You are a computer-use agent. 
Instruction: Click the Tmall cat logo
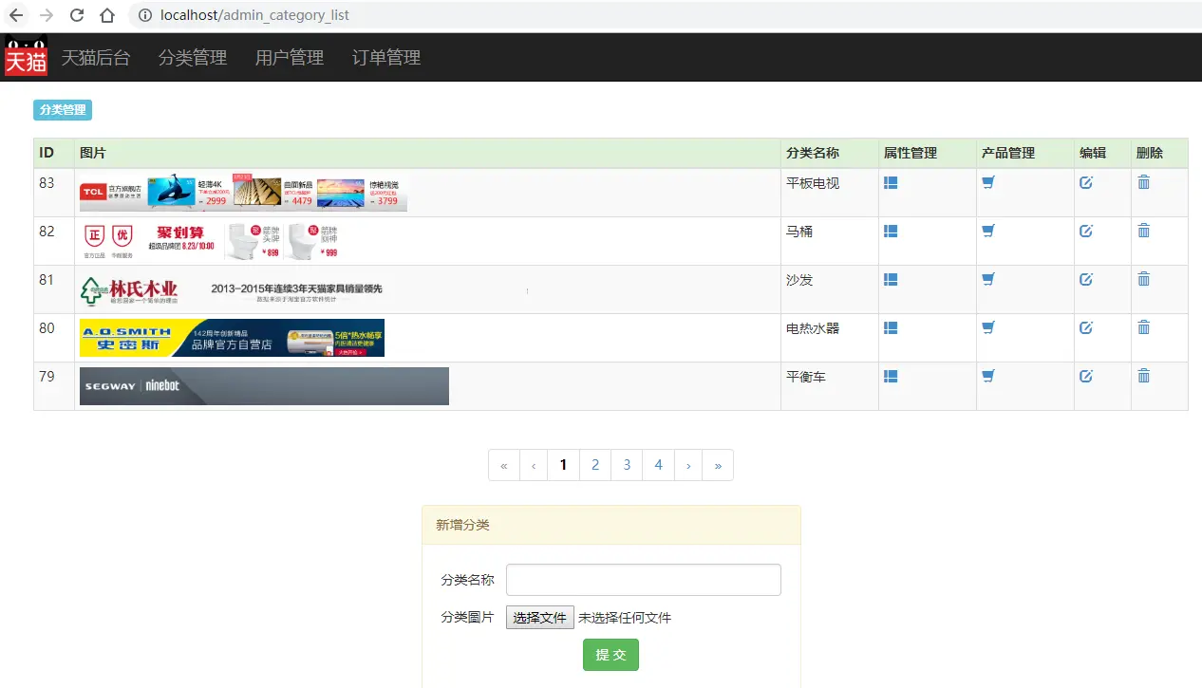tap(26, 56)
